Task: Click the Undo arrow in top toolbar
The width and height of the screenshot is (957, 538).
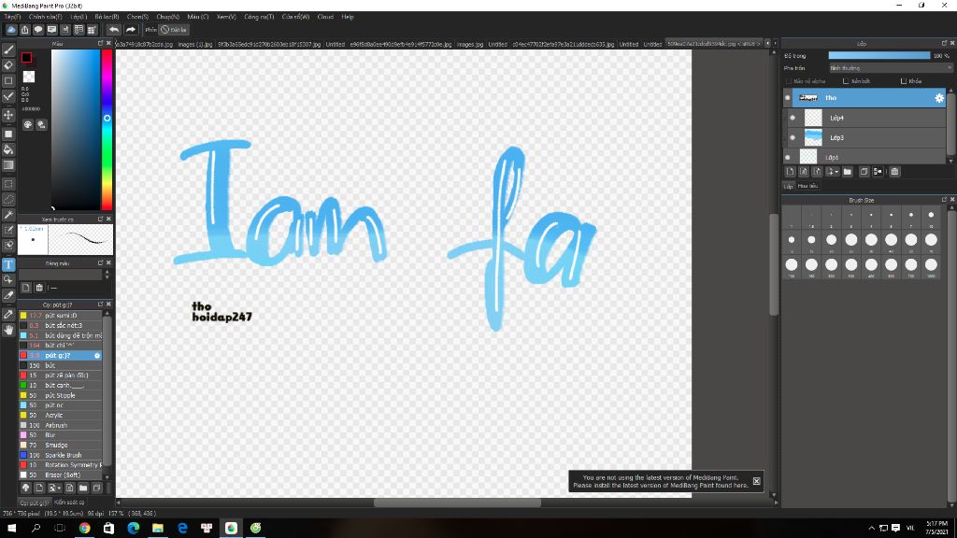Action: (114, 29)
